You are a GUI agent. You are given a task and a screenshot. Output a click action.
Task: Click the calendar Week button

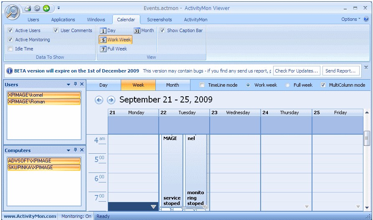138,85
